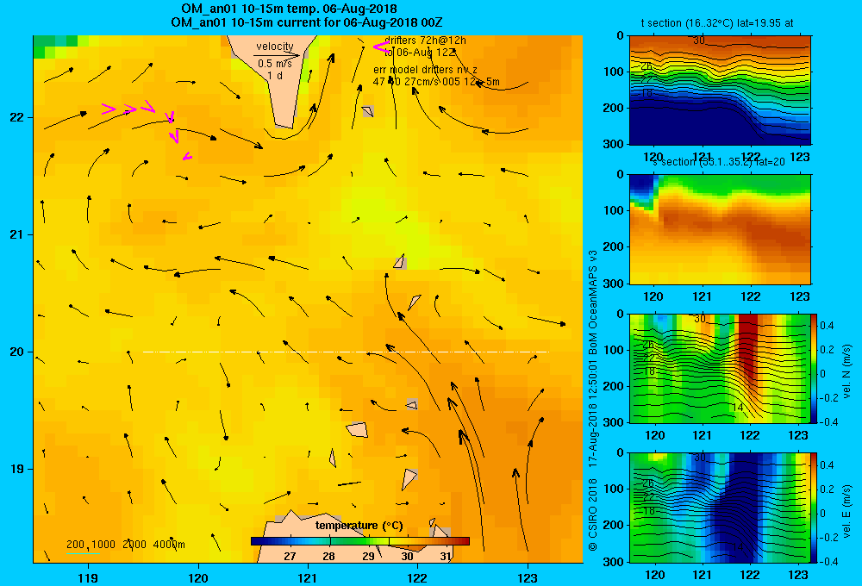Click the temperature section panel on the right
Viewport: 862px width, 586px height.
click(720, 90)
